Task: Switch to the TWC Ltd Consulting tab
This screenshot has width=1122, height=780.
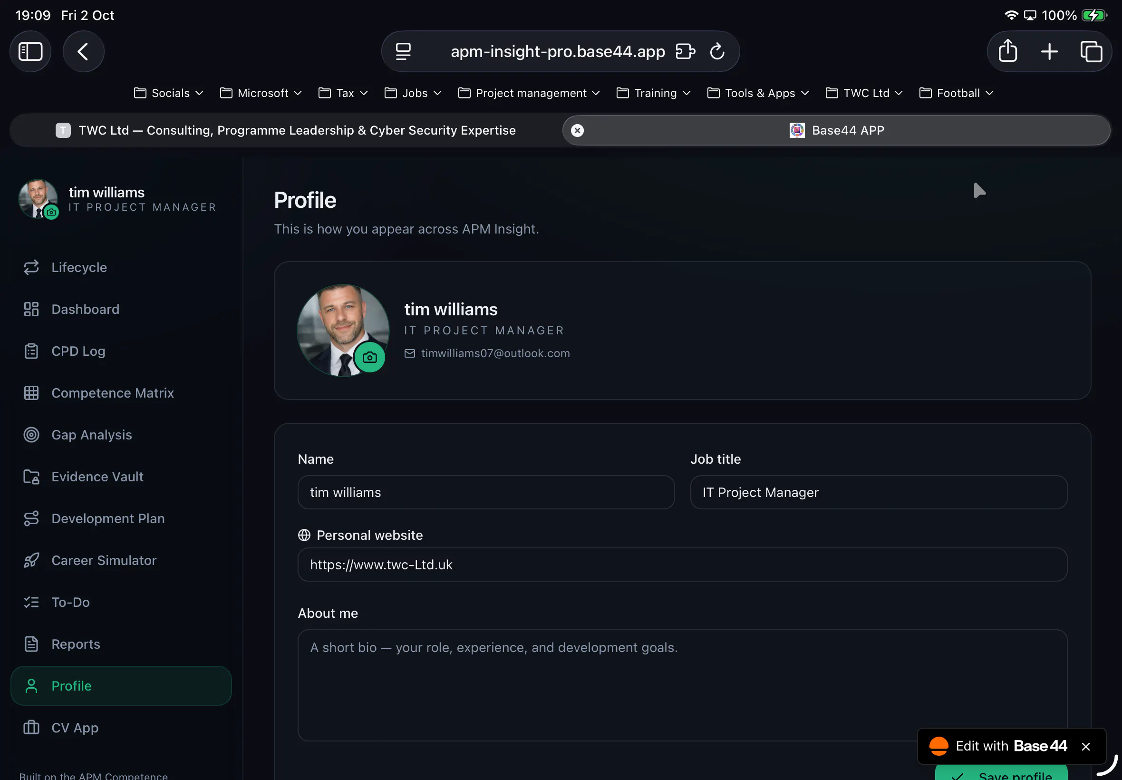Action: coord(286,130)
